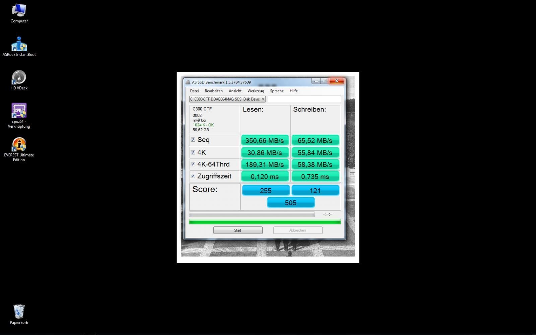Screen dimensions: 536x335
Task: Uncheck the Seq test checkbox
Action: click(193, 140)
